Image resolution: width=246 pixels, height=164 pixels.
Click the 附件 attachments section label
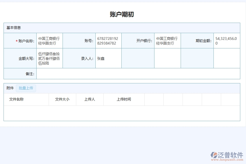coord(10,88)
